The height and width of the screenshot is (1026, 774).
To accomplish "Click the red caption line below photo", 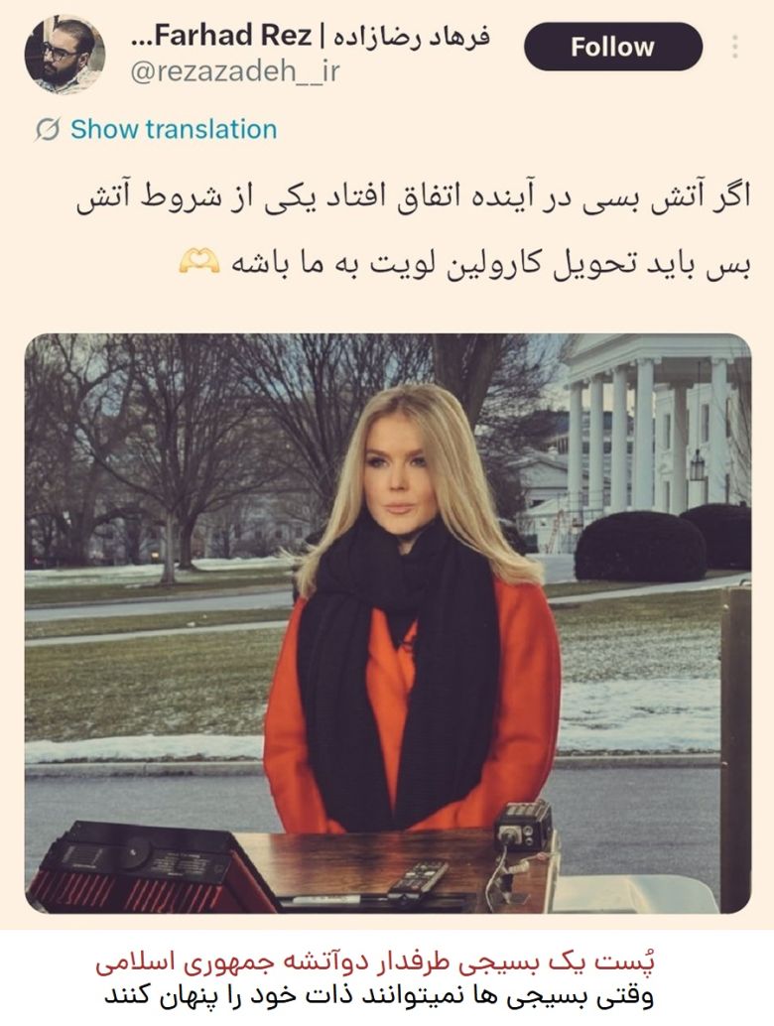I will pyautogui.click(x=375, y=962).
